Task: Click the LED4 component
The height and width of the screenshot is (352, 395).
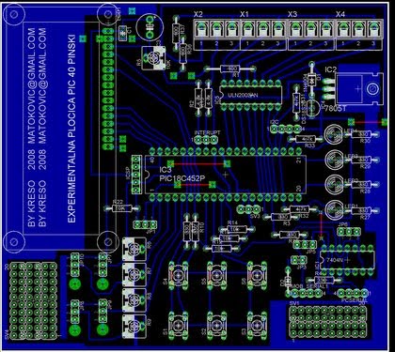Action: pos(334,134)
